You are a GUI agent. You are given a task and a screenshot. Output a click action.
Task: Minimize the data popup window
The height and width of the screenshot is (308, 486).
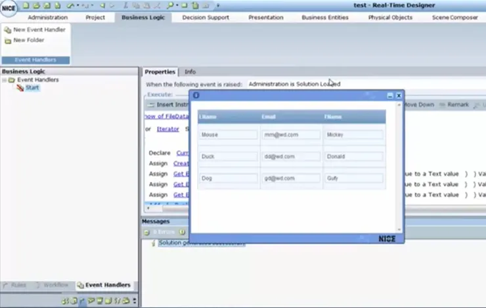pos(390,95)
